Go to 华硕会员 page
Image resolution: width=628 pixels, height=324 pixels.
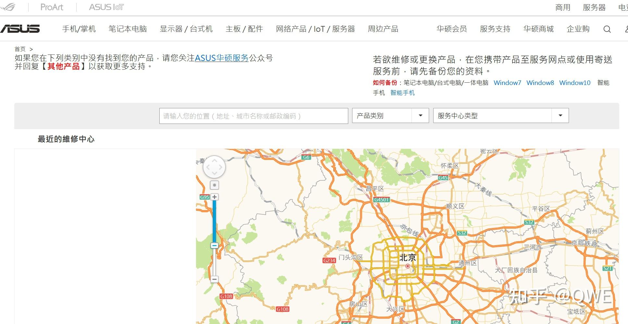click(x=452, y=29)
